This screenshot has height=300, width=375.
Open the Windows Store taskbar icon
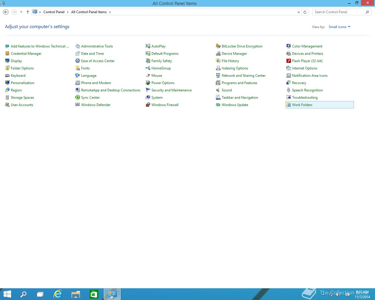point(94,294)
